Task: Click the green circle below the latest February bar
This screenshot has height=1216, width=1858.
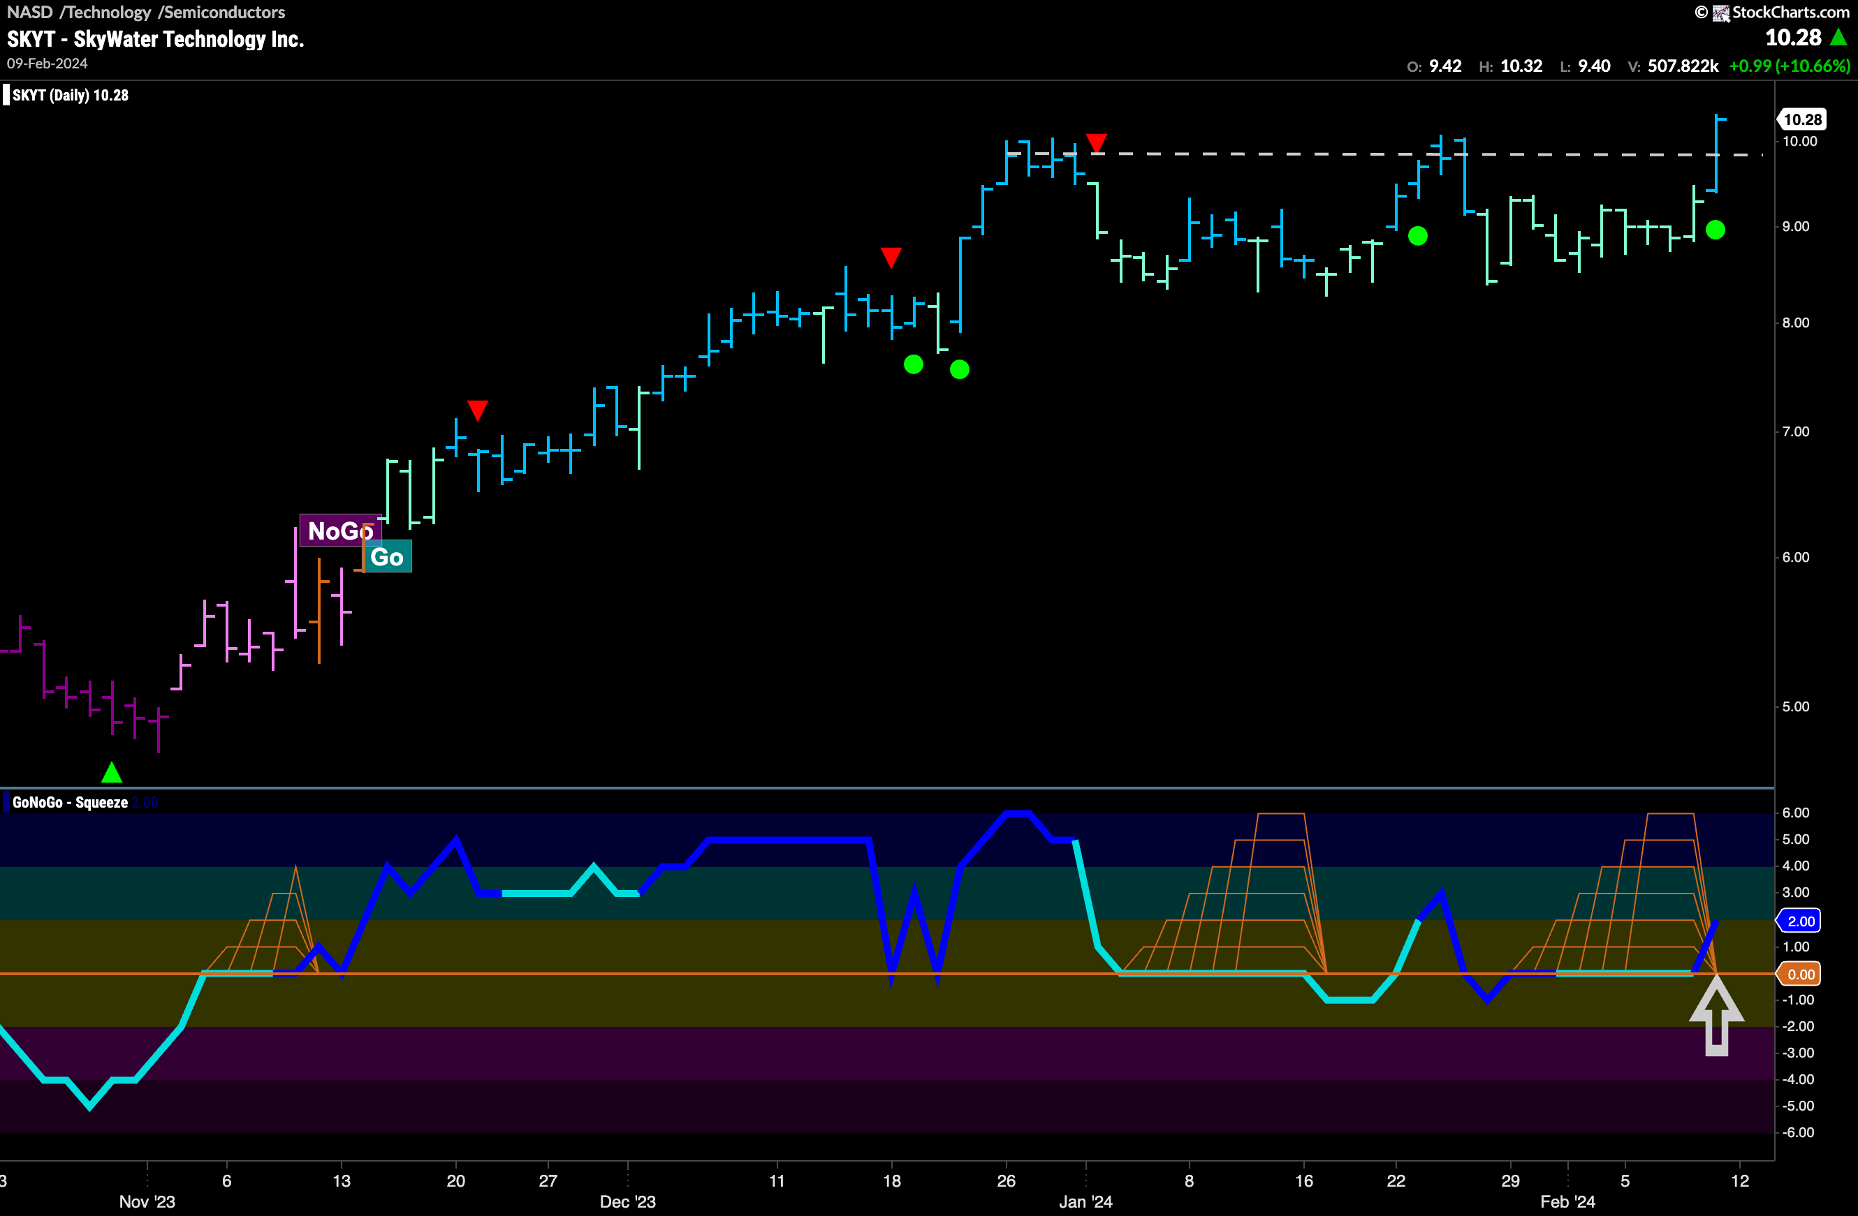Action: [1715, 230]
